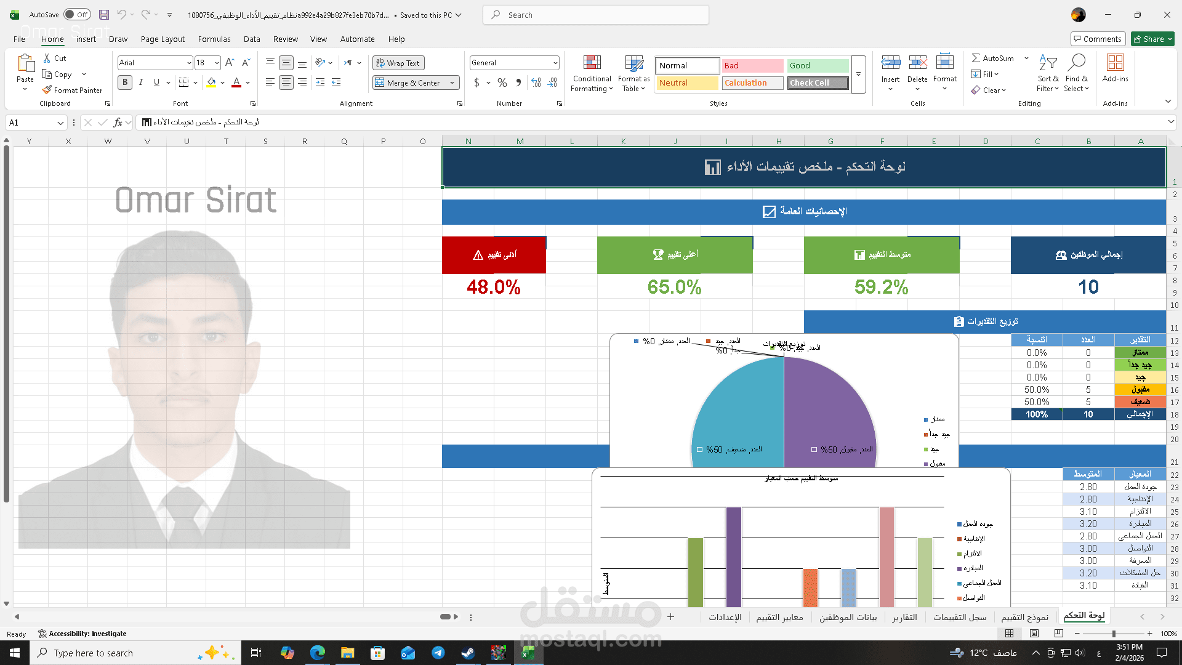1182x665 pixels.
Task: Open Sort & Filter options
Action: point(1048,73)
